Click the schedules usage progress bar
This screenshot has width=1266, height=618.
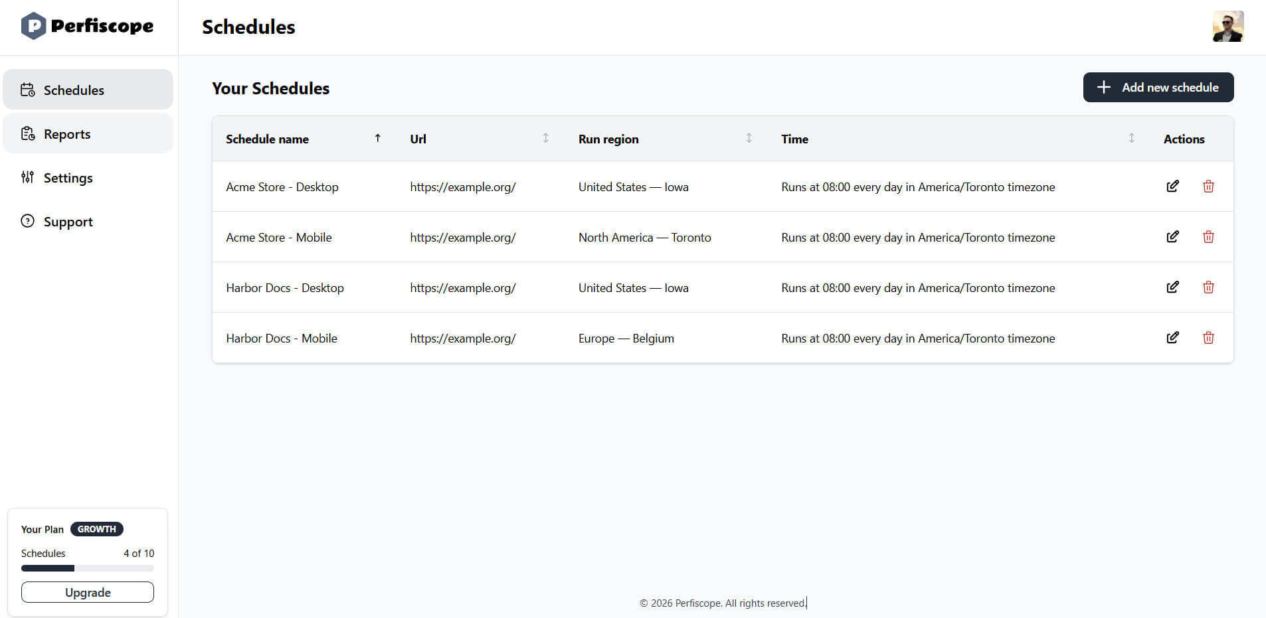tap(88, 568)
